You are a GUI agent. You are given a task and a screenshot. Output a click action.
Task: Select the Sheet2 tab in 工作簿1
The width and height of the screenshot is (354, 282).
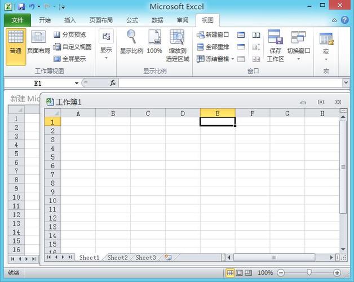(x=117, y=258)
